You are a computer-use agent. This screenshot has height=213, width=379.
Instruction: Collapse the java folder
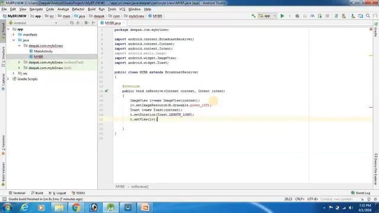click(14, 40)
